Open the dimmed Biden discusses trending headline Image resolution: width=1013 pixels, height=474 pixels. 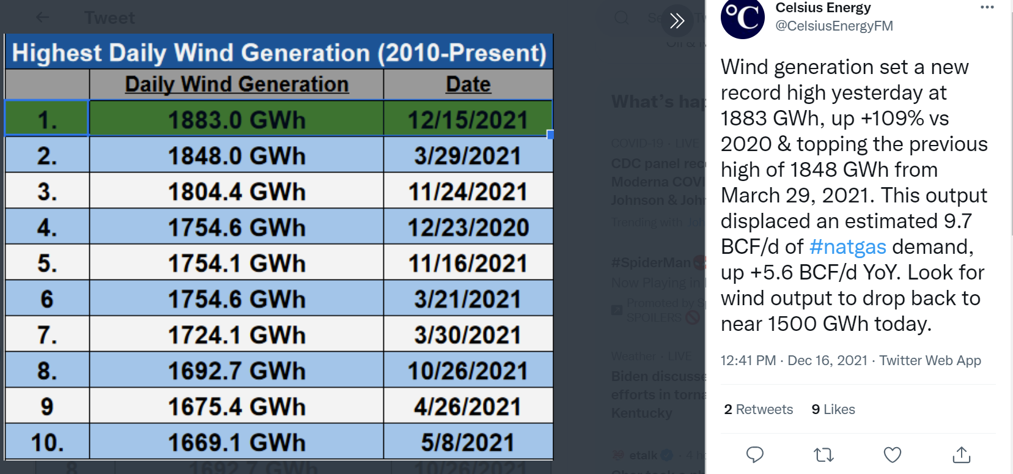coord(658,376)
